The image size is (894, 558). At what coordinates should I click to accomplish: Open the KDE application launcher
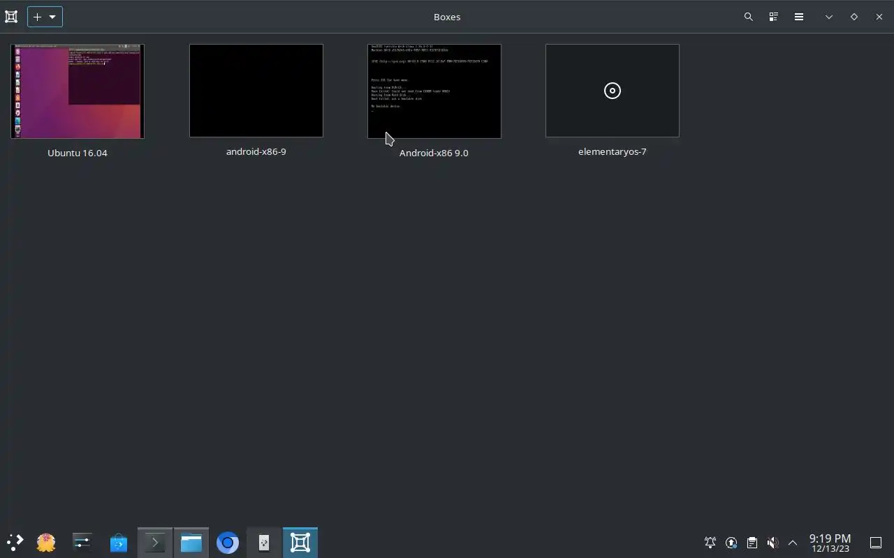15,543
